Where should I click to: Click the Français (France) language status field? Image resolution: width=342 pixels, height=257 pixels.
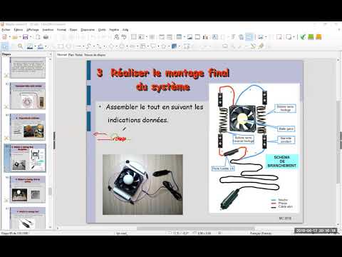click(x=261, y=233)
